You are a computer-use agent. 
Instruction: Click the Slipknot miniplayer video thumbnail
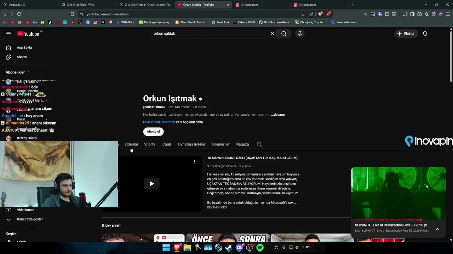click(x=398, y=193)
